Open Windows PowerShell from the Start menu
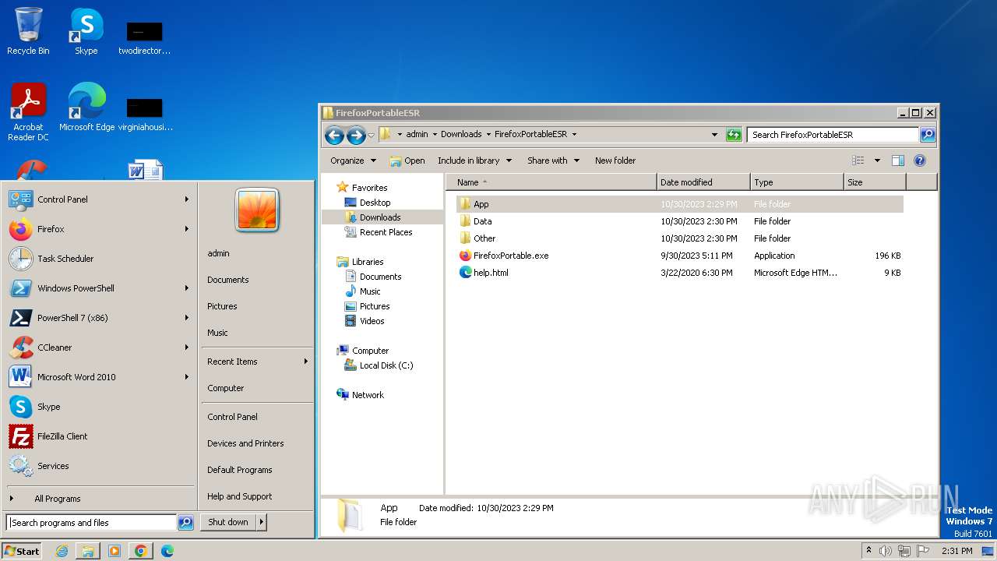This screenshot has width=997, height=561. pyautogui.click(x=99, y=288)
